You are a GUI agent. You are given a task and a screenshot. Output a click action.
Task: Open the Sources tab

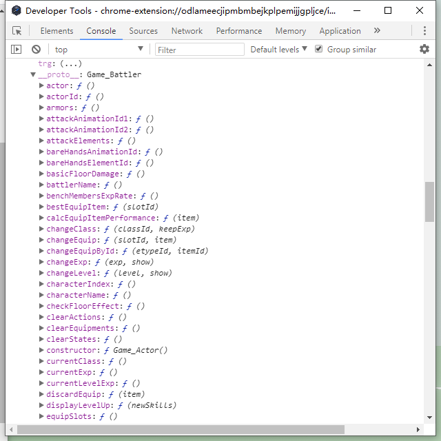143,31
